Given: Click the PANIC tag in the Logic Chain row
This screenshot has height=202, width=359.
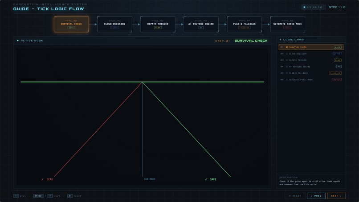Looking at the screenshot, I should point(337,80).
